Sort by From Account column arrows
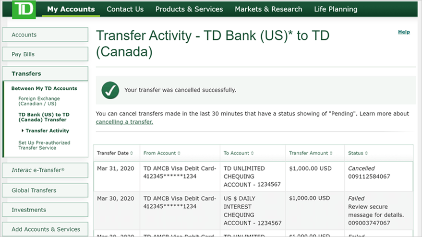This screenshot has height=237, width=422. (x=179, y=153)
